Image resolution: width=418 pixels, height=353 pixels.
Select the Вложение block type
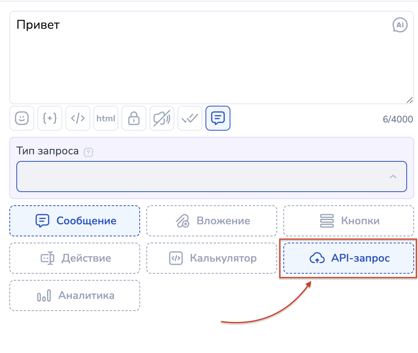point(212,221)
